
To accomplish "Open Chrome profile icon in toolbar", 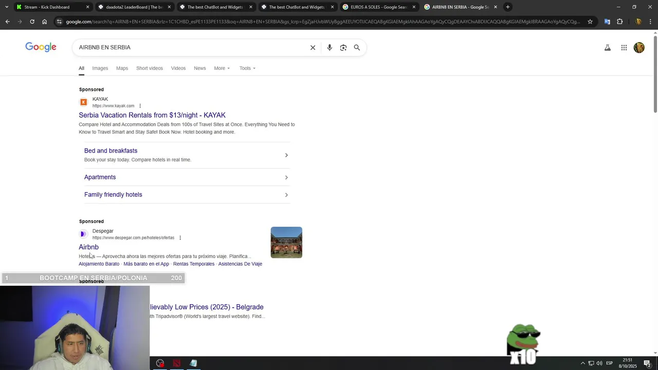I will click(x=638, y=22).
